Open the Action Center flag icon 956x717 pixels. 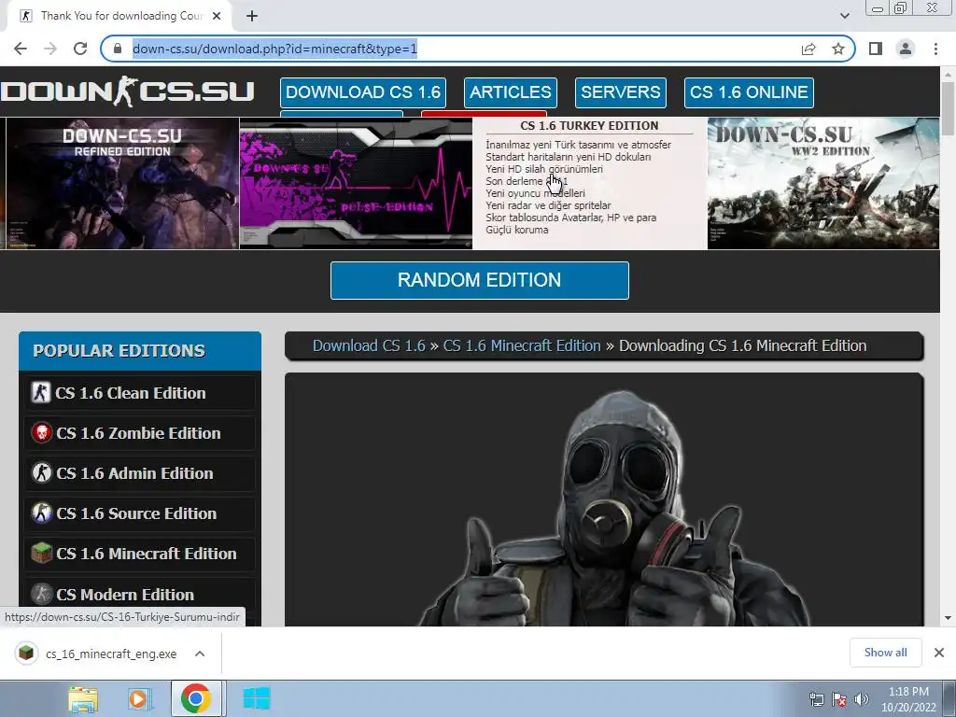(839, 699)
